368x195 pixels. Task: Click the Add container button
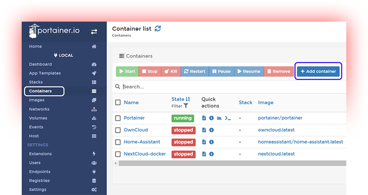pyautogui.click(x=318, y=71)
